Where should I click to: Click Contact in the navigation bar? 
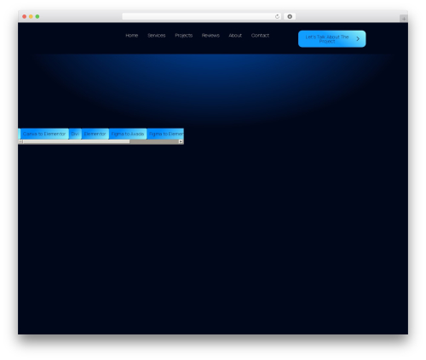click(260, 36)
